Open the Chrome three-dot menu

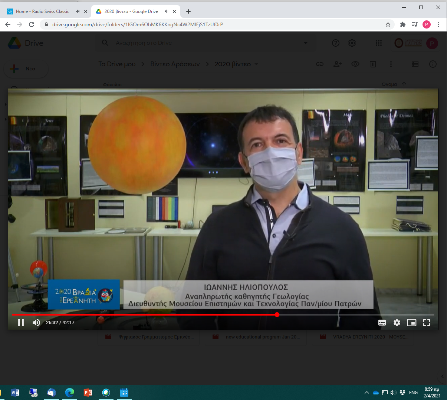tap(438, 24)
